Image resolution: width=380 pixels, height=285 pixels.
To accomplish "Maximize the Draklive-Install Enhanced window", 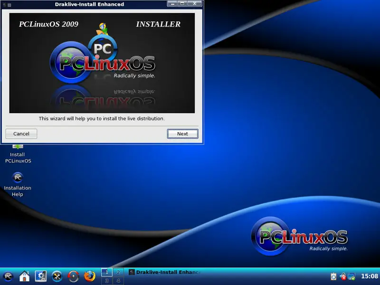I will (x=182, y=4).
